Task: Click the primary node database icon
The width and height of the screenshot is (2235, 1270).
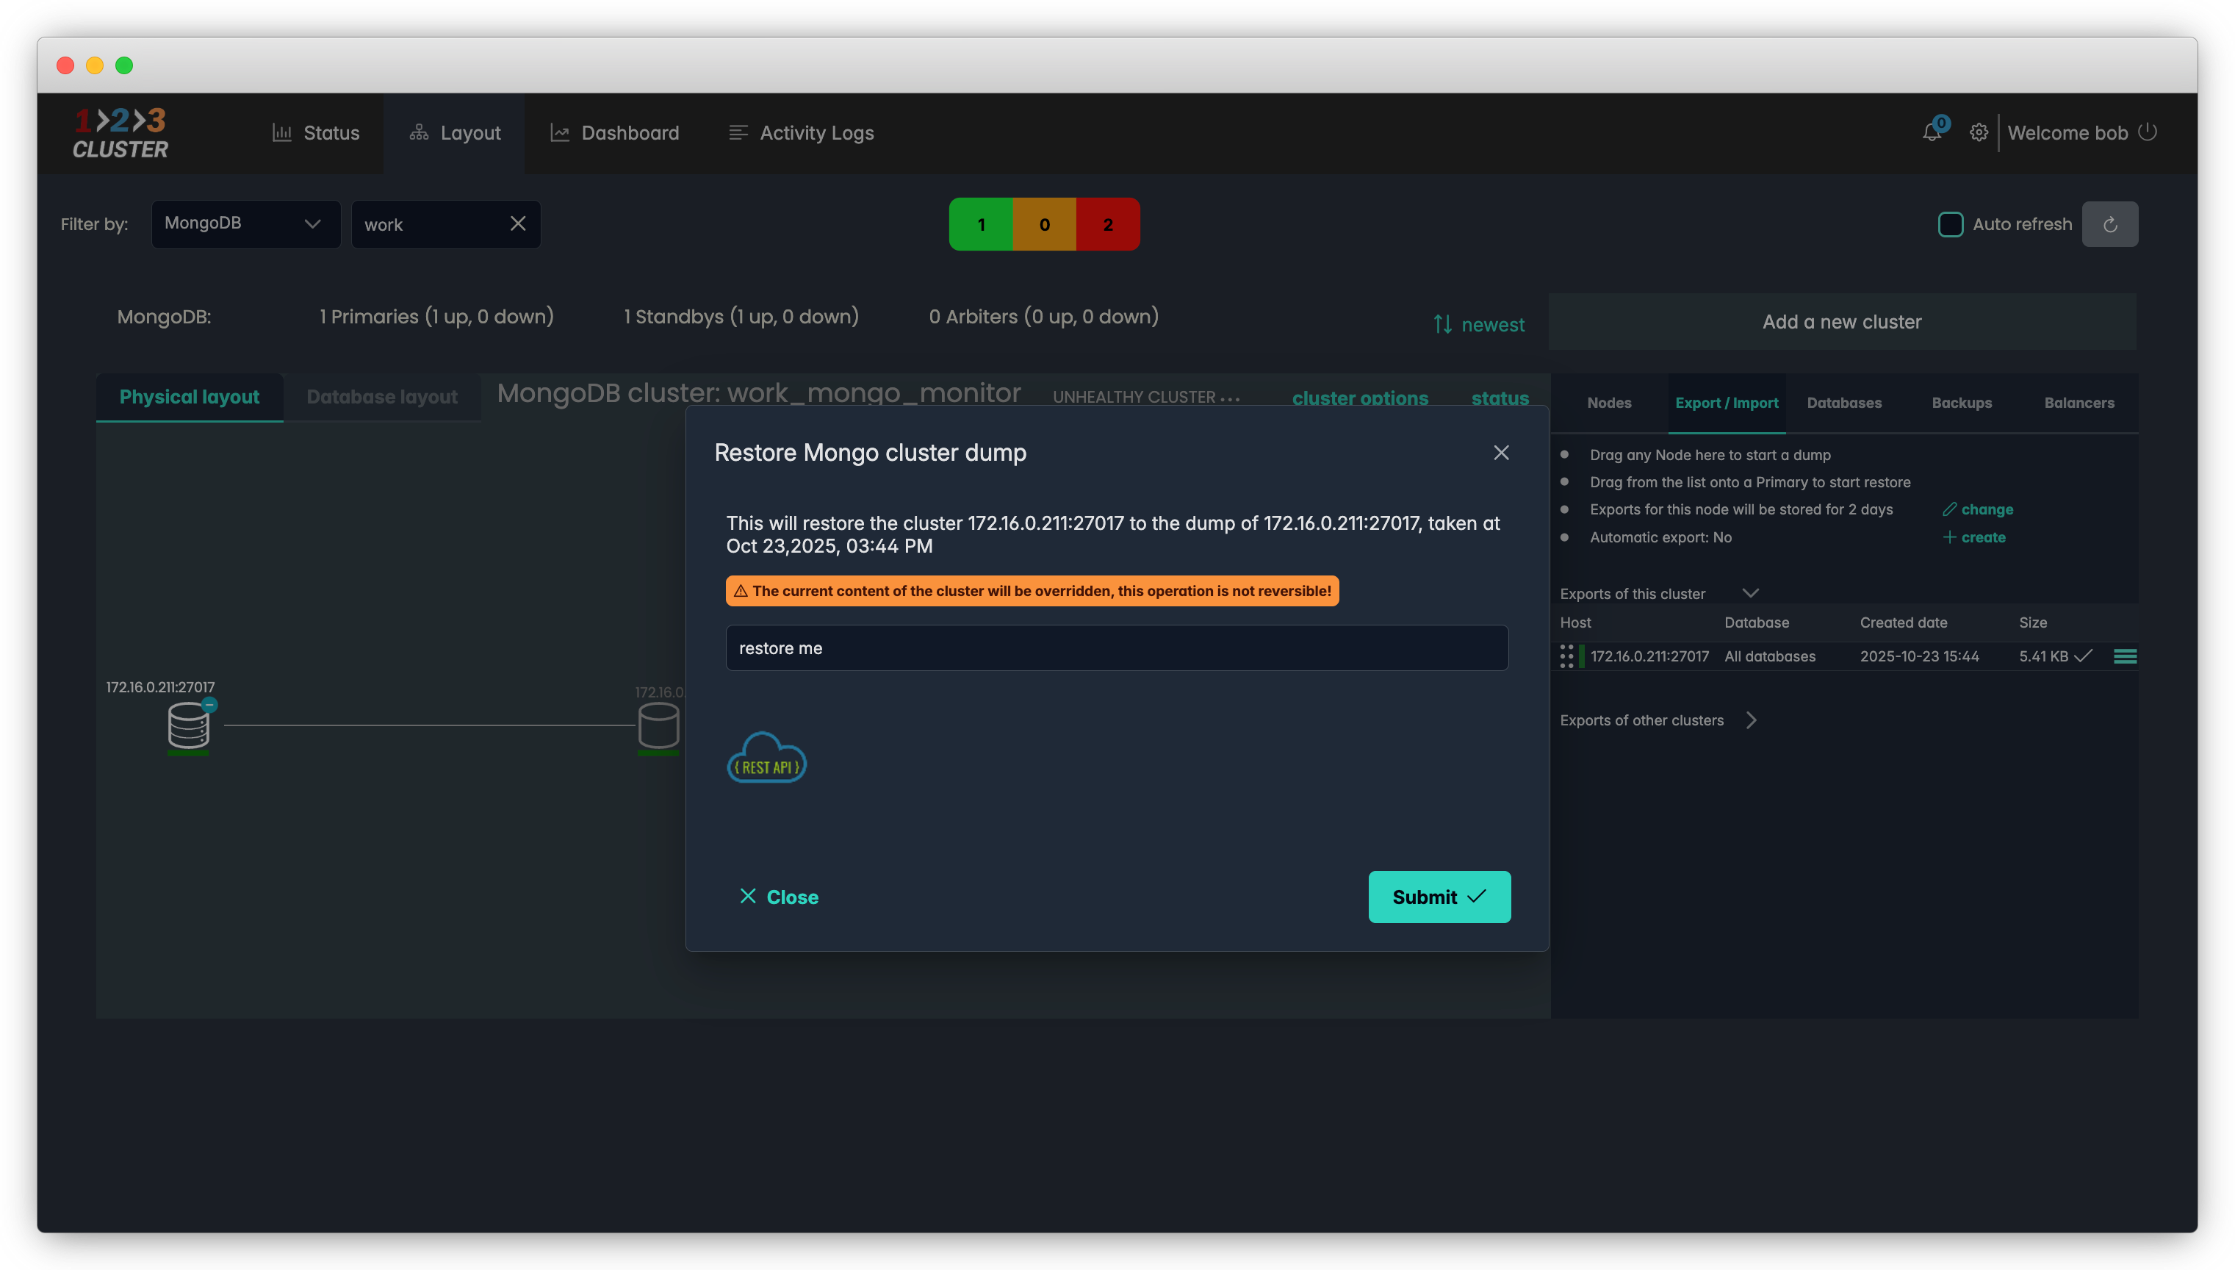Action: 188,725
